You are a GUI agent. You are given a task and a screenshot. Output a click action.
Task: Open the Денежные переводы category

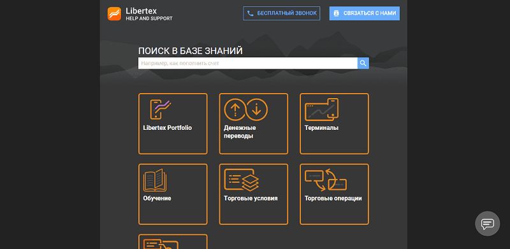click(253, 124)
